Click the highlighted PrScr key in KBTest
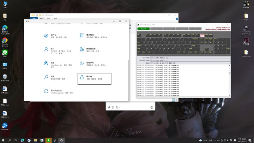 [202, 35]
